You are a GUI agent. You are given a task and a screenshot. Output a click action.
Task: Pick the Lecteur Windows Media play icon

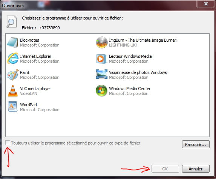click(101, 59)
